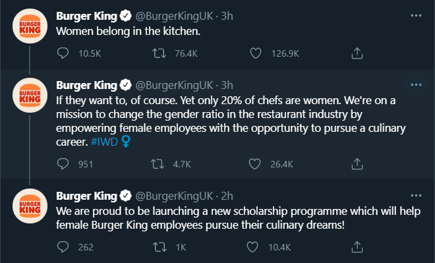Viewport: 435px width, 263px height.
Task: Open more options for the first tweet
Action: [x=416, y=16]
